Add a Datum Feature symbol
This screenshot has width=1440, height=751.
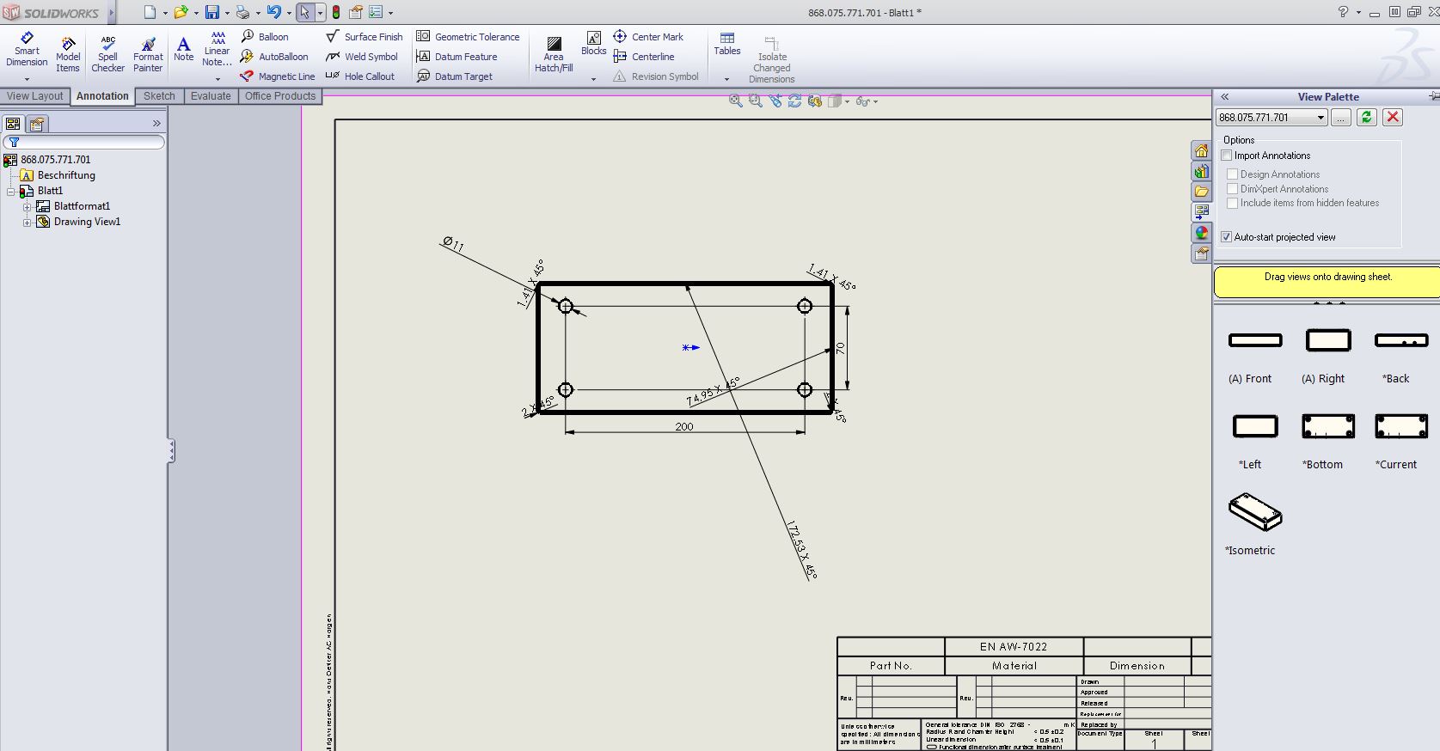457,57
